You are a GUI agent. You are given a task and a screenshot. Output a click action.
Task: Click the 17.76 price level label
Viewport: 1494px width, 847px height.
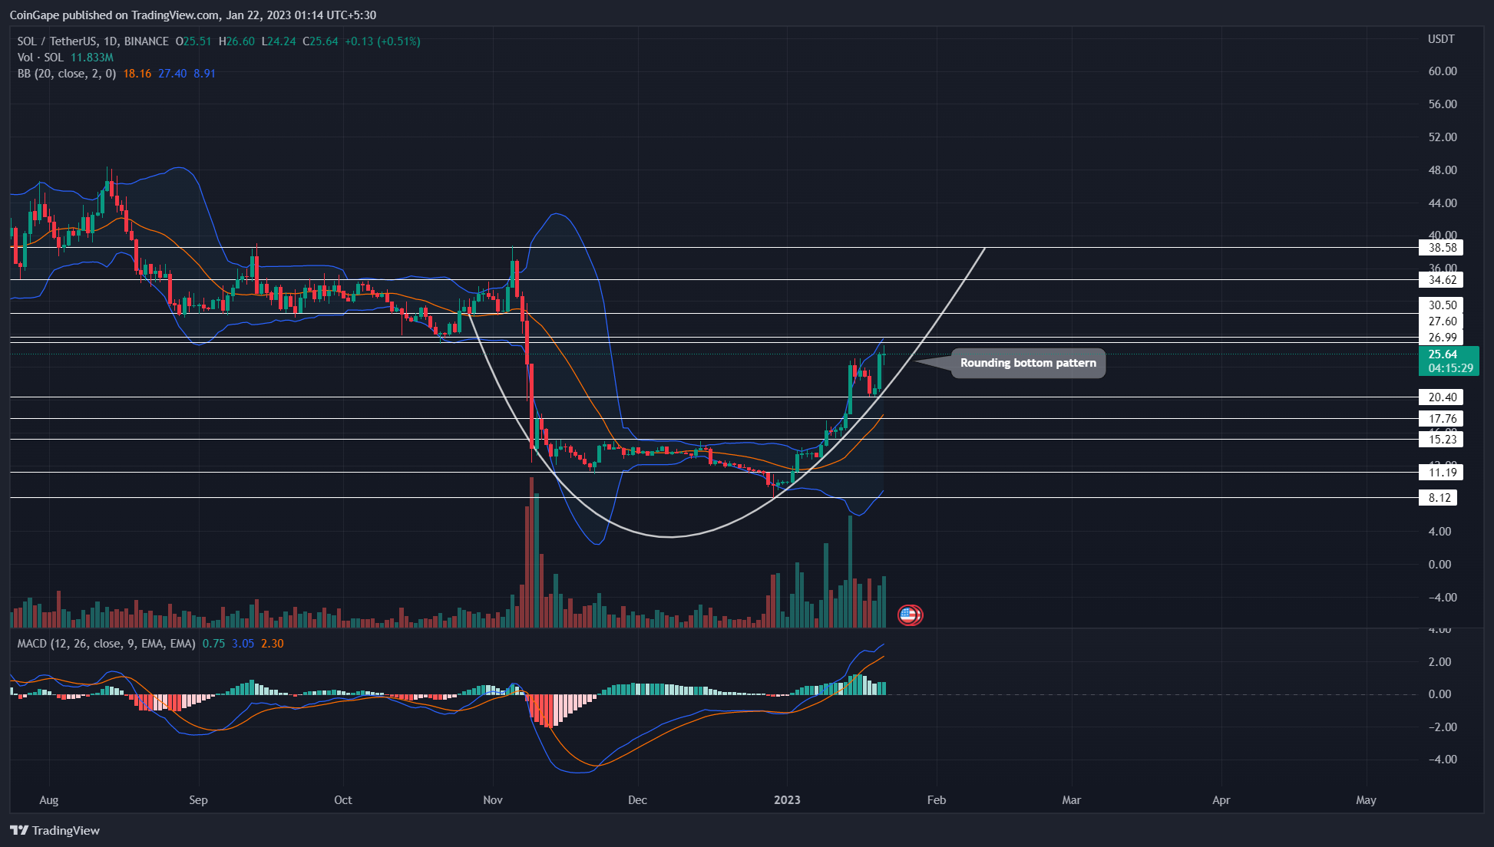(x=1442, y=419)
